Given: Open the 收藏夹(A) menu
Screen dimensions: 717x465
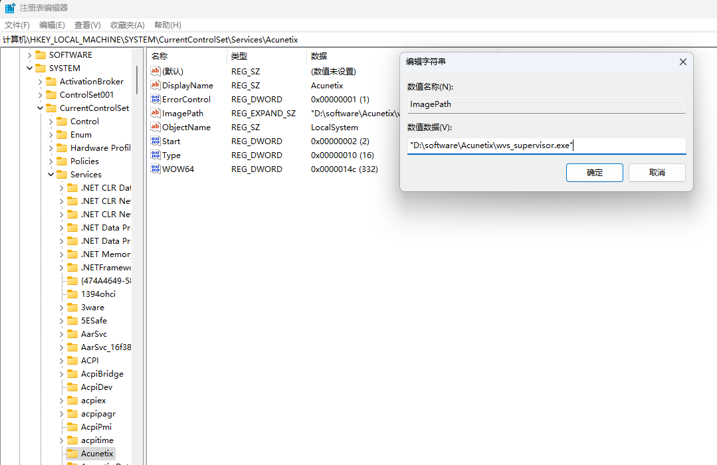Looking at the screenshot, I should tap(127, 25).
